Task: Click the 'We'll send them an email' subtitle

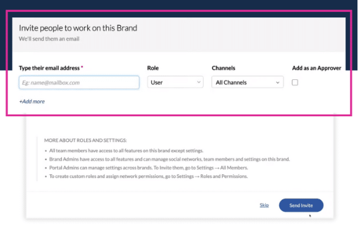Action: point(49,39)
